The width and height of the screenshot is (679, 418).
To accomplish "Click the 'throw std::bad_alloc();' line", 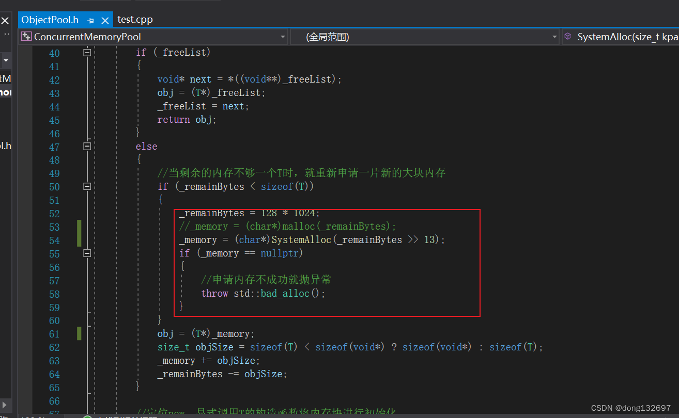I will tap(264, 294).
